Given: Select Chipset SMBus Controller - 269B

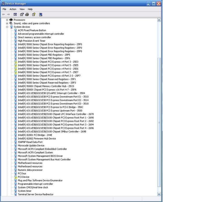Looking at the screenshot, I should [52, 132].
